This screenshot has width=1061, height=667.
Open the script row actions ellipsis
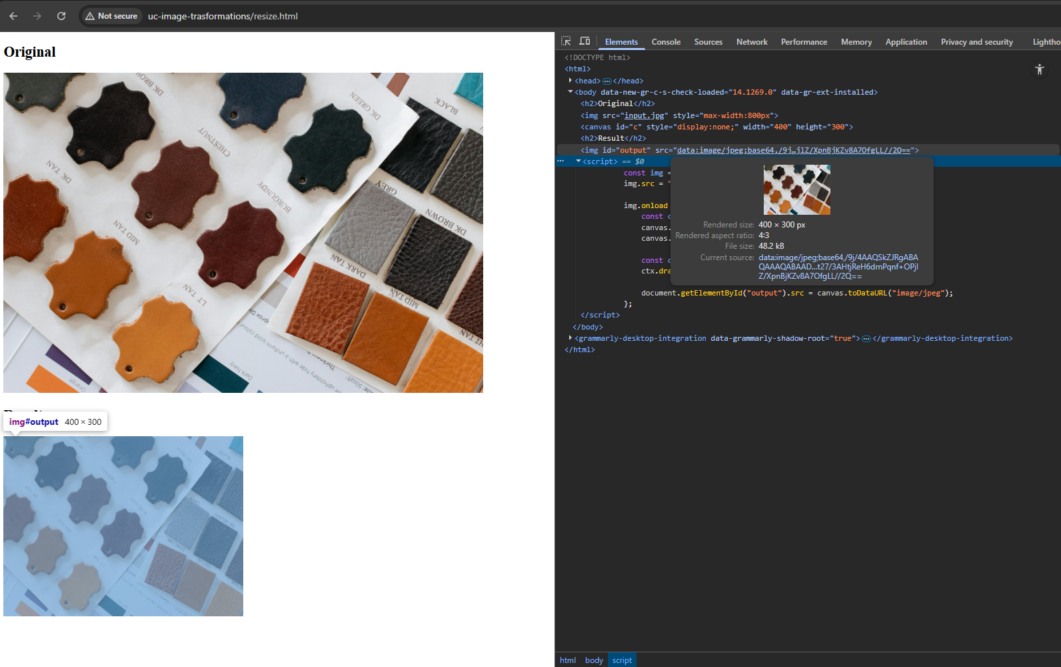(x=560, y=161)
